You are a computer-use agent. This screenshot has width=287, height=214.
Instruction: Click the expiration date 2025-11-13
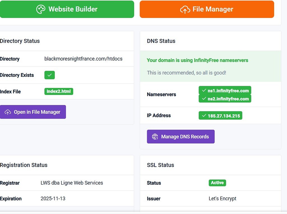tap(52, 199)
